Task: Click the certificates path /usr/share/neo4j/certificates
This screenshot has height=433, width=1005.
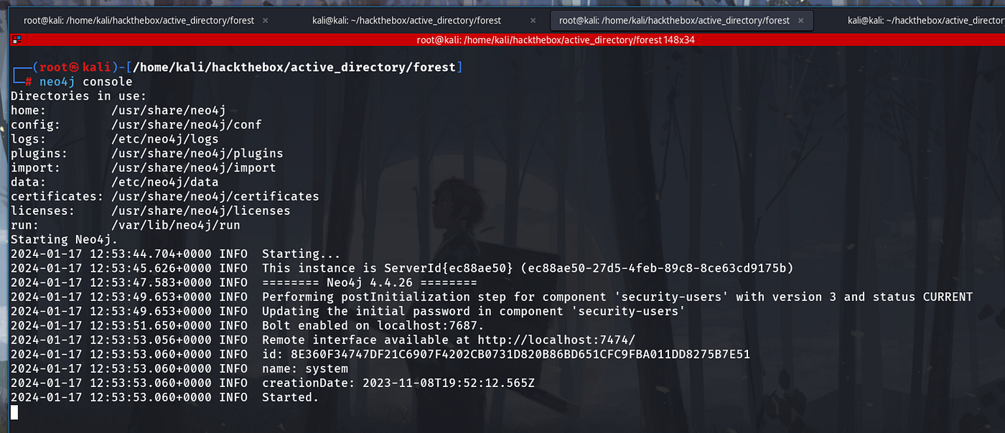Action: pos(215,196)
